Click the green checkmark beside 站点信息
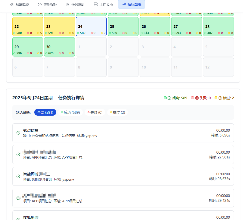Screen dimensions: 243x220 18,133
